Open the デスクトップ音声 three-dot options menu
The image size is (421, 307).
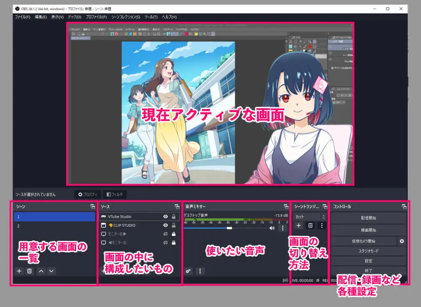[x=282, y=228]
